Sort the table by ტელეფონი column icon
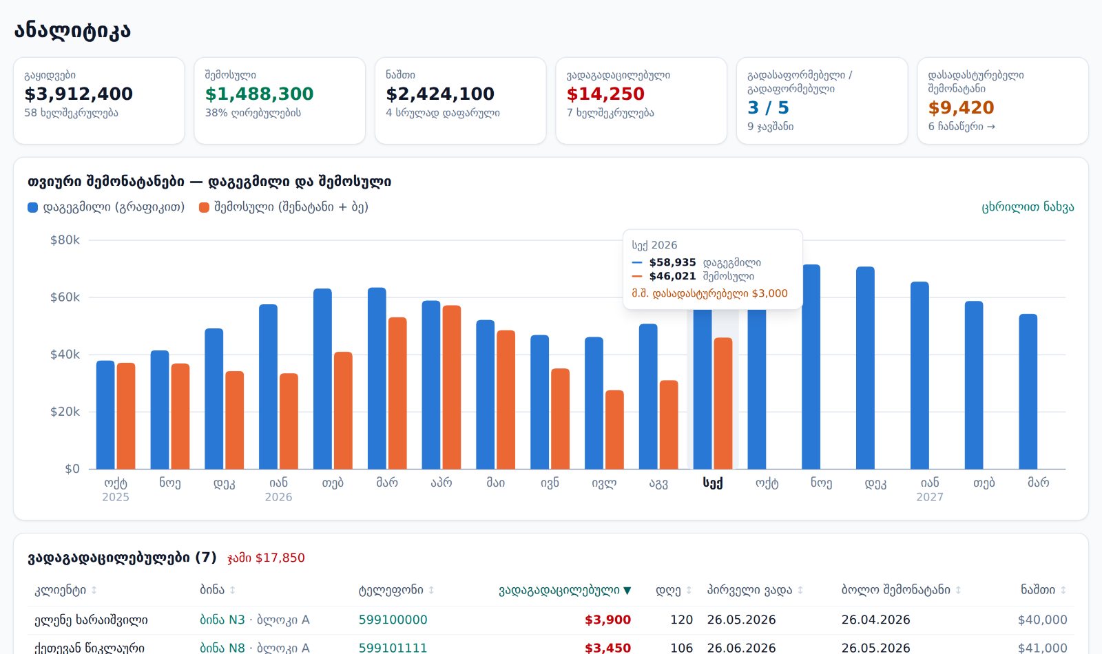 point(431,590)
